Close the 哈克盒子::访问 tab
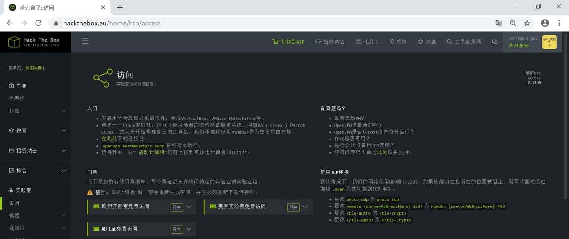This screenshot has height=239, width=569. (103, 8)
